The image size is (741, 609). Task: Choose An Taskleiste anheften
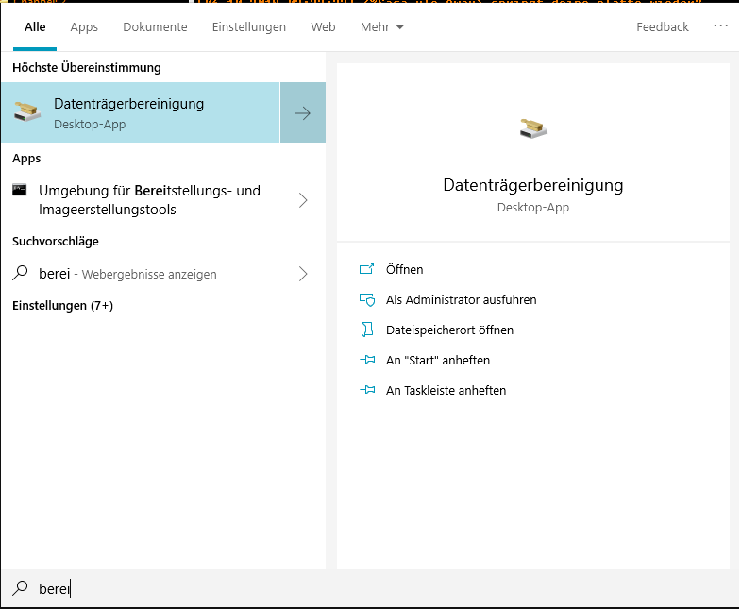click(446, 391)
